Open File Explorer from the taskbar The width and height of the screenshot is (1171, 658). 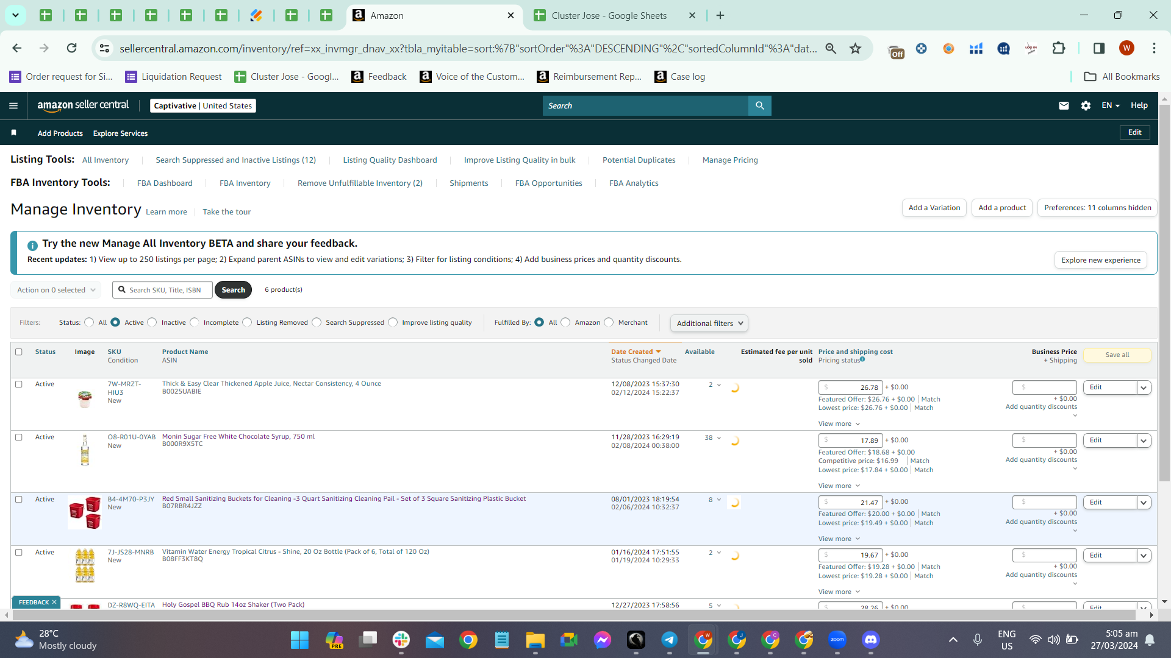coord(535,640)
